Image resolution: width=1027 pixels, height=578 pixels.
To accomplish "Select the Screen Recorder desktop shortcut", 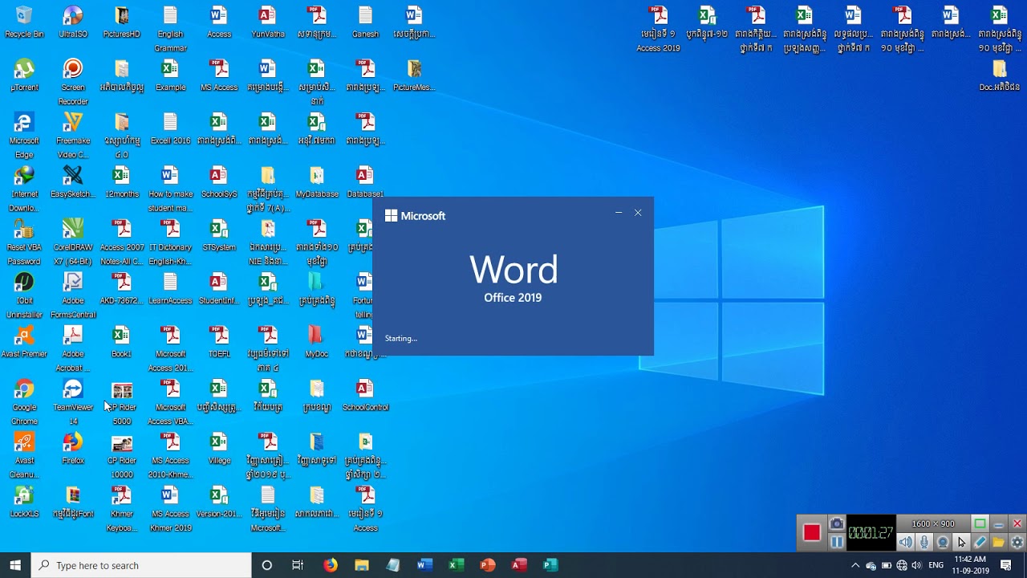I will coord(73,82).
